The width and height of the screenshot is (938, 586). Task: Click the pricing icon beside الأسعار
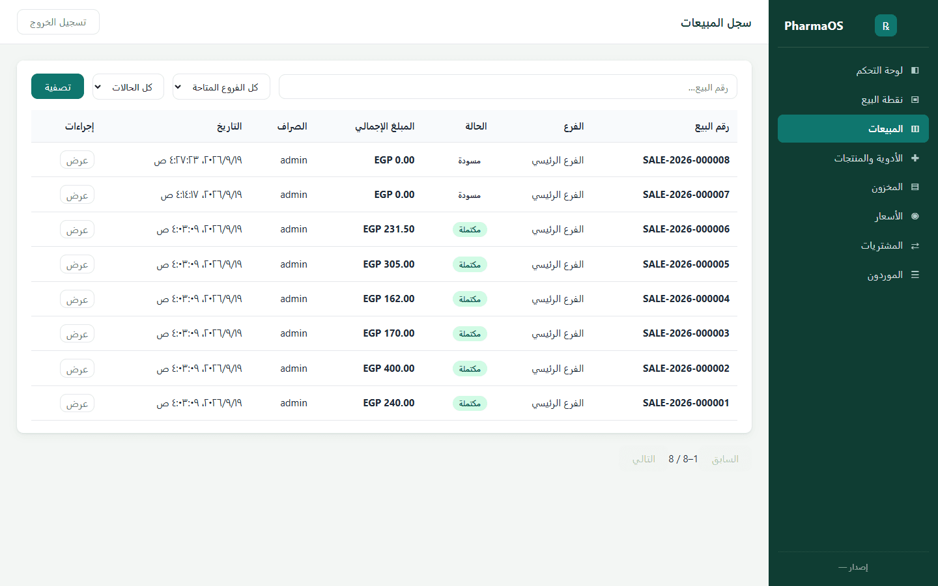[915, 216]
